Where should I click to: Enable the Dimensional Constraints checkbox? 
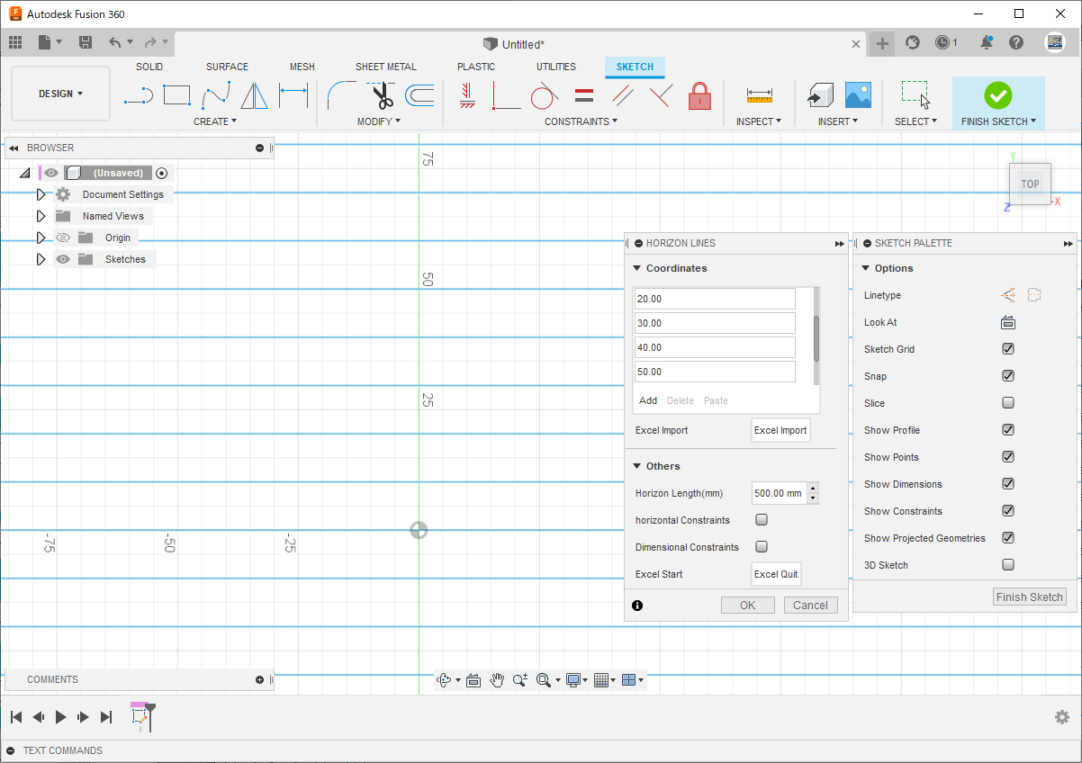pos(762,547)
